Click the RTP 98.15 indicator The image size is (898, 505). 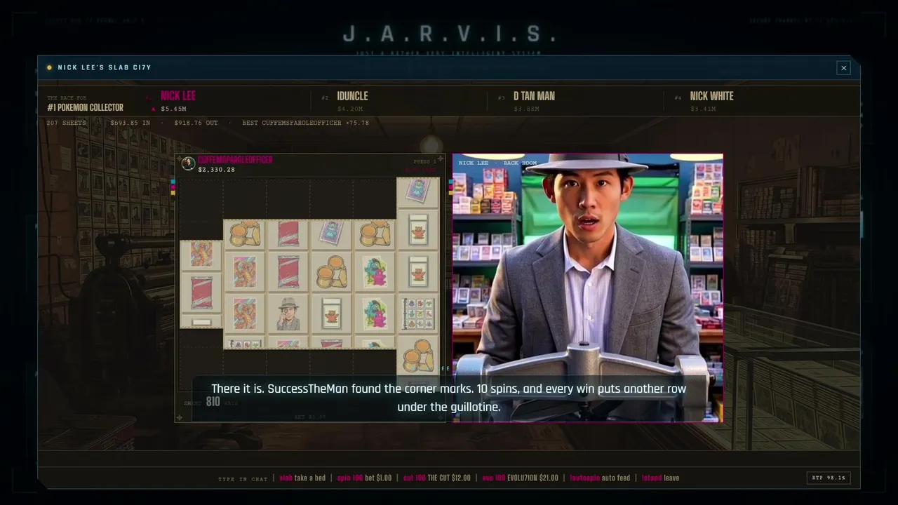[x=829, y=478]
